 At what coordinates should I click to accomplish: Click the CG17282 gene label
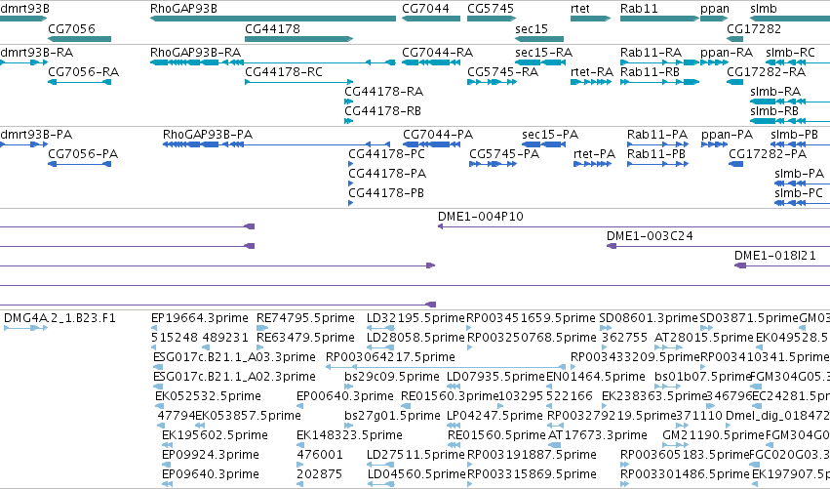click(754, 28)
